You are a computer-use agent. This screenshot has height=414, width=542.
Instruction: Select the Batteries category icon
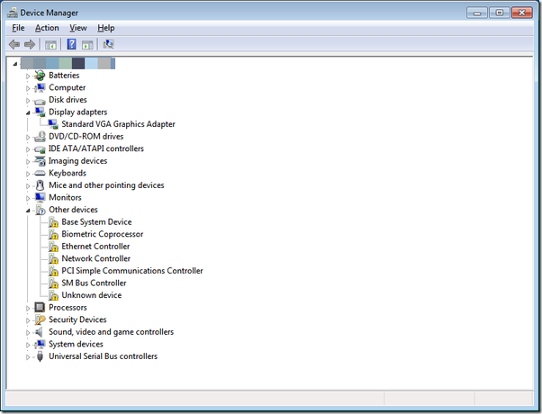pyautogui.click(x=40, y=76)
